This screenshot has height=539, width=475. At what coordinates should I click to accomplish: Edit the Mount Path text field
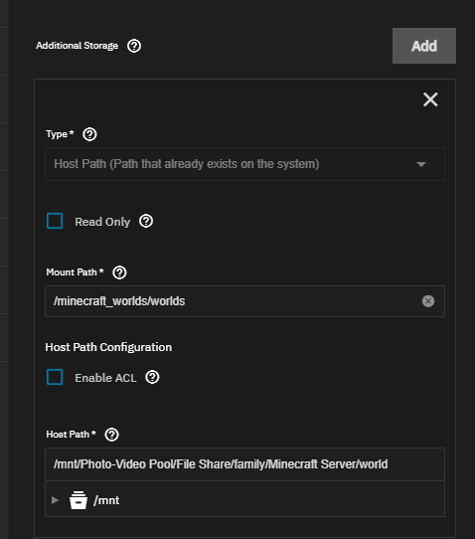(244, 301)
